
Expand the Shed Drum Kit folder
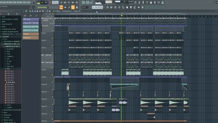pos(7,24)
